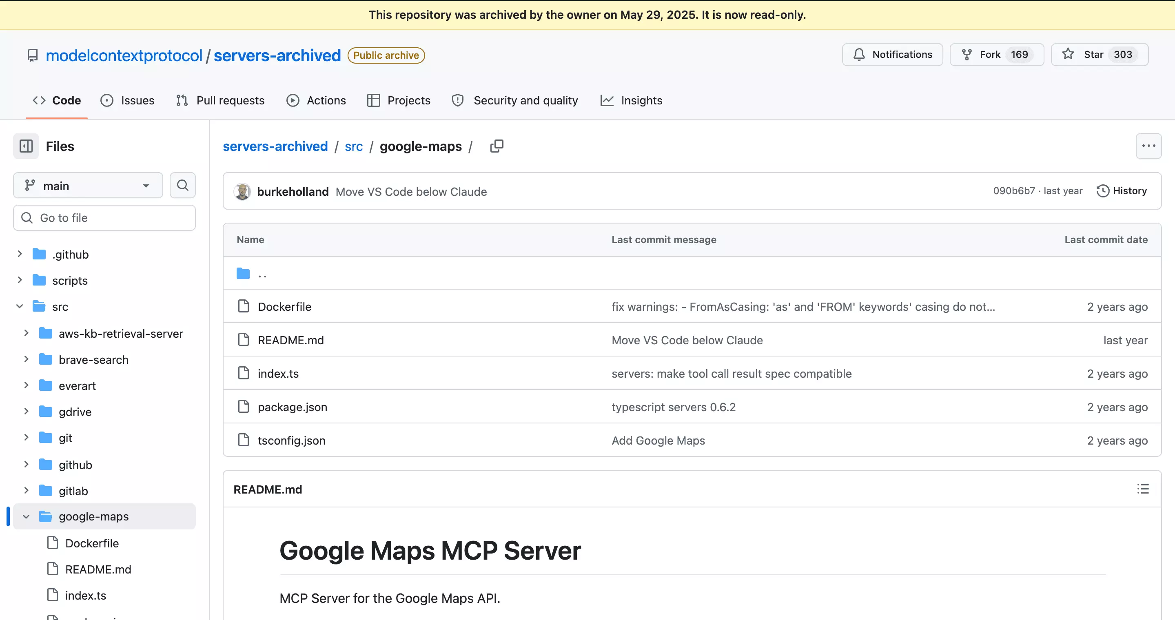Open the three-dot more options menu
1175x620 pixels.
[x=1148, y=146]
